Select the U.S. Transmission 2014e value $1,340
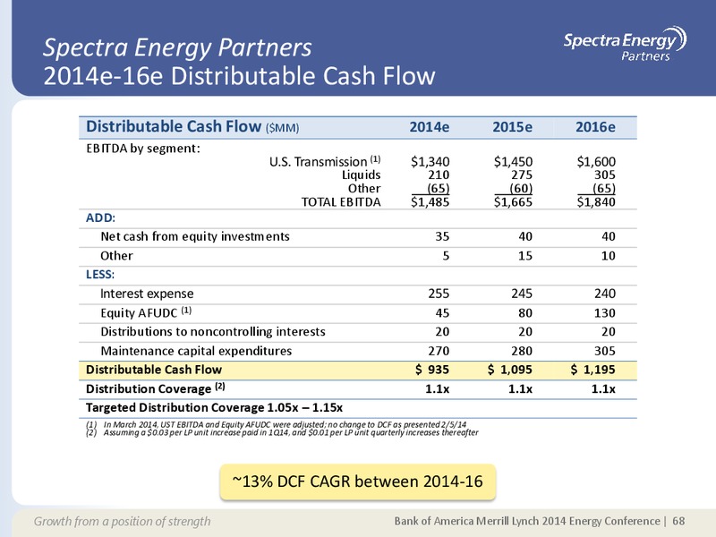This screenshot has width=716, height=537. coord(430,162)
